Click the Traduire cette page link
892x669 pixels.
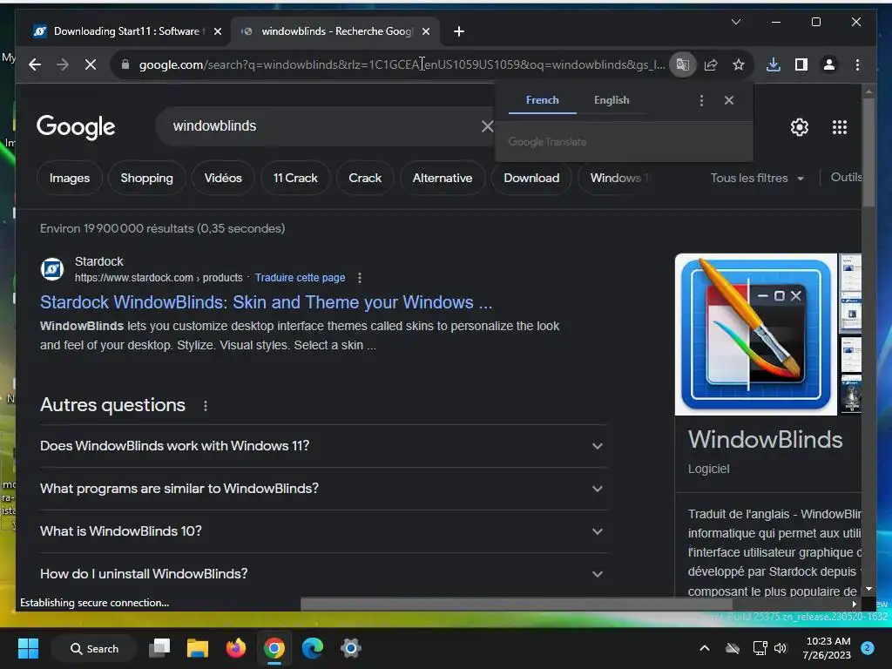pyautogui.click(x=300, y=278)
